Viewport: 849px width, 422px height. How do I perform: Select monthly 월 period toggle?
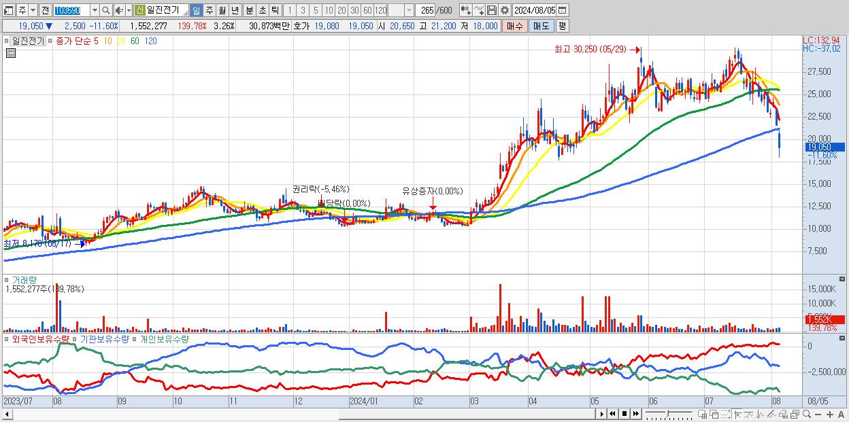click(222, 10)
